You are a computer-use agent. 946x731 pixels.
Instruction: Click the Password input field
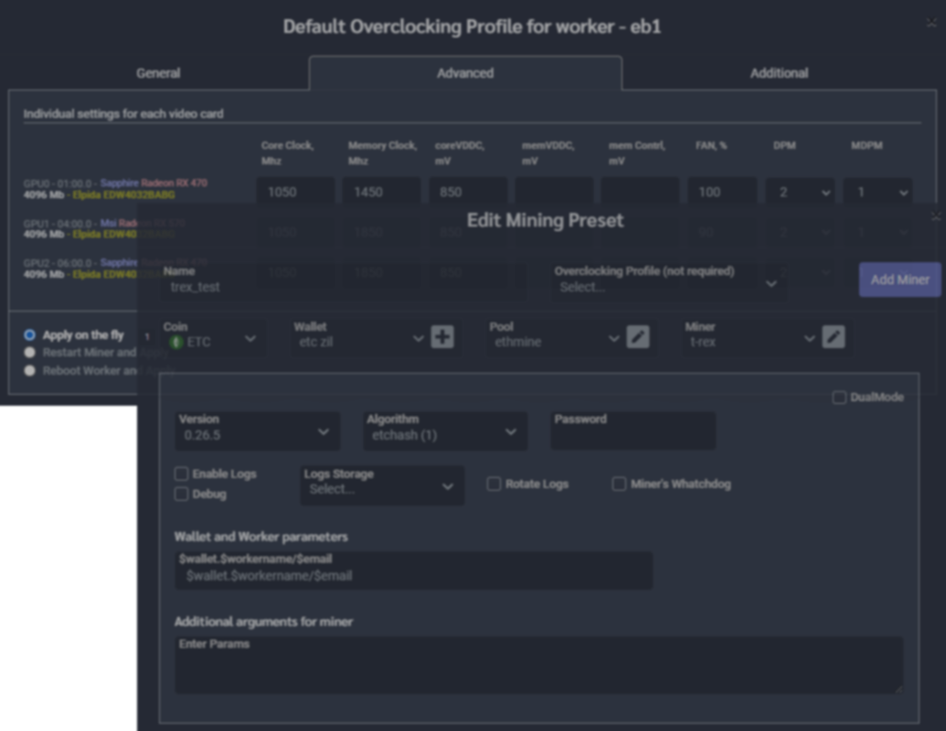click(x=632, y=435)
